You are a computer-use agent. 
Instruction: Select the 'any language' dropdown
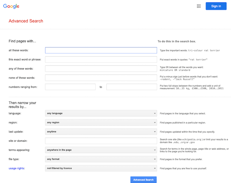[x=101, y=113]
